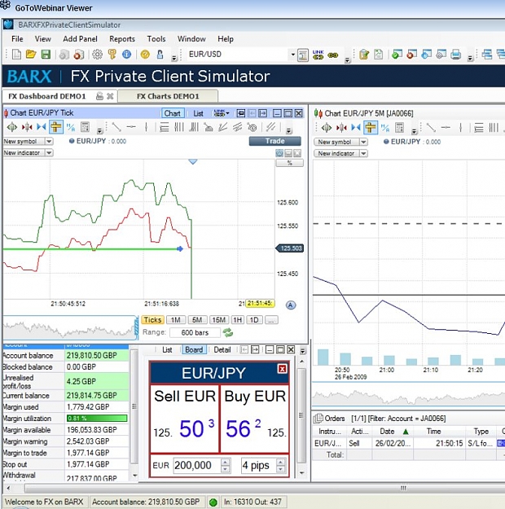This screenshot has width=505, height=509.
Task: Switch to Board view in quote panel
Action: (194, 349)
